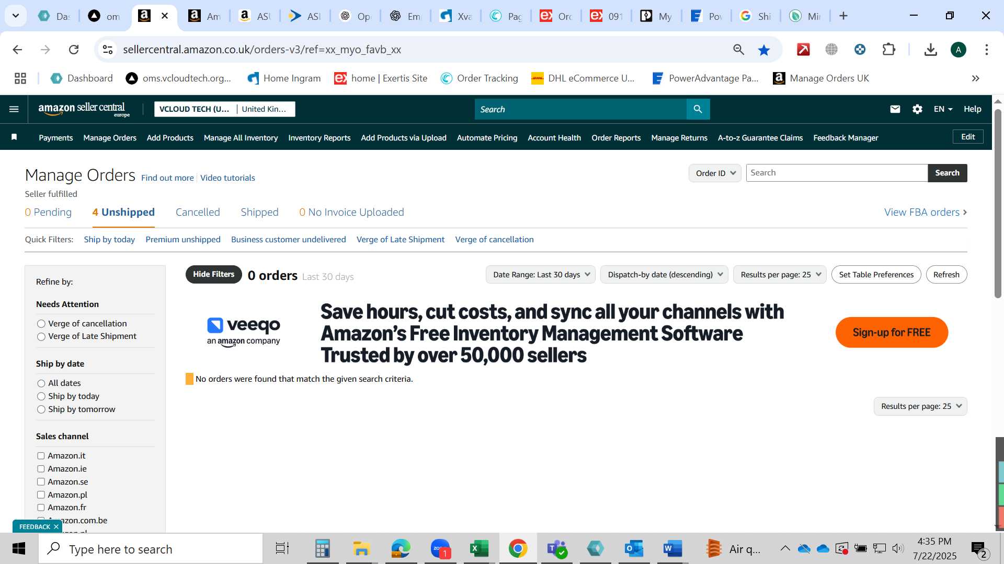Screen dimensions: 1004x564
Task: Select Ship by today radio button
Action: click(41, 396)
